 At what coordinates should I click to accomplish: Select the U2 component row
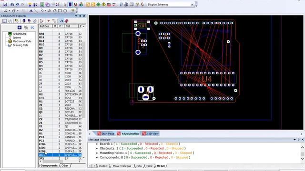[x=60, y=94]
